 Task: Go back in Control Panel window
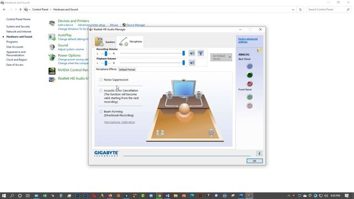4,9
